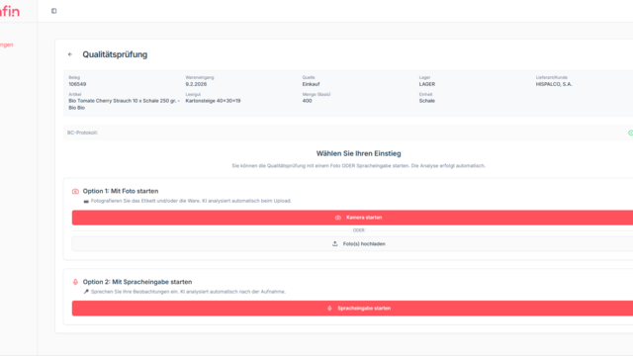Click the Leergut value Kartonsteige 40×30×19
The height and width of the screenshot is (356, 633).
(213, 101)
